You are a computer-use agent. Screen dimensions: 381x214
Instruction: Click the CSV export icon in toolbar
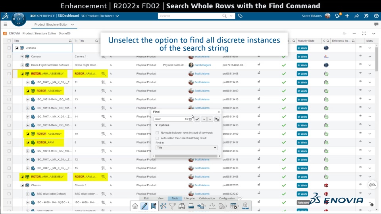point(201,206)
